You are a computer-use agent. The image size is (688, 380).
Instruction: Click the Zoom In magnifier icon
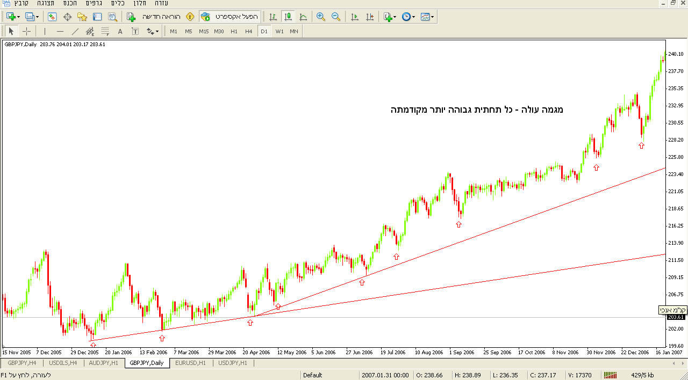coord(321,17)
